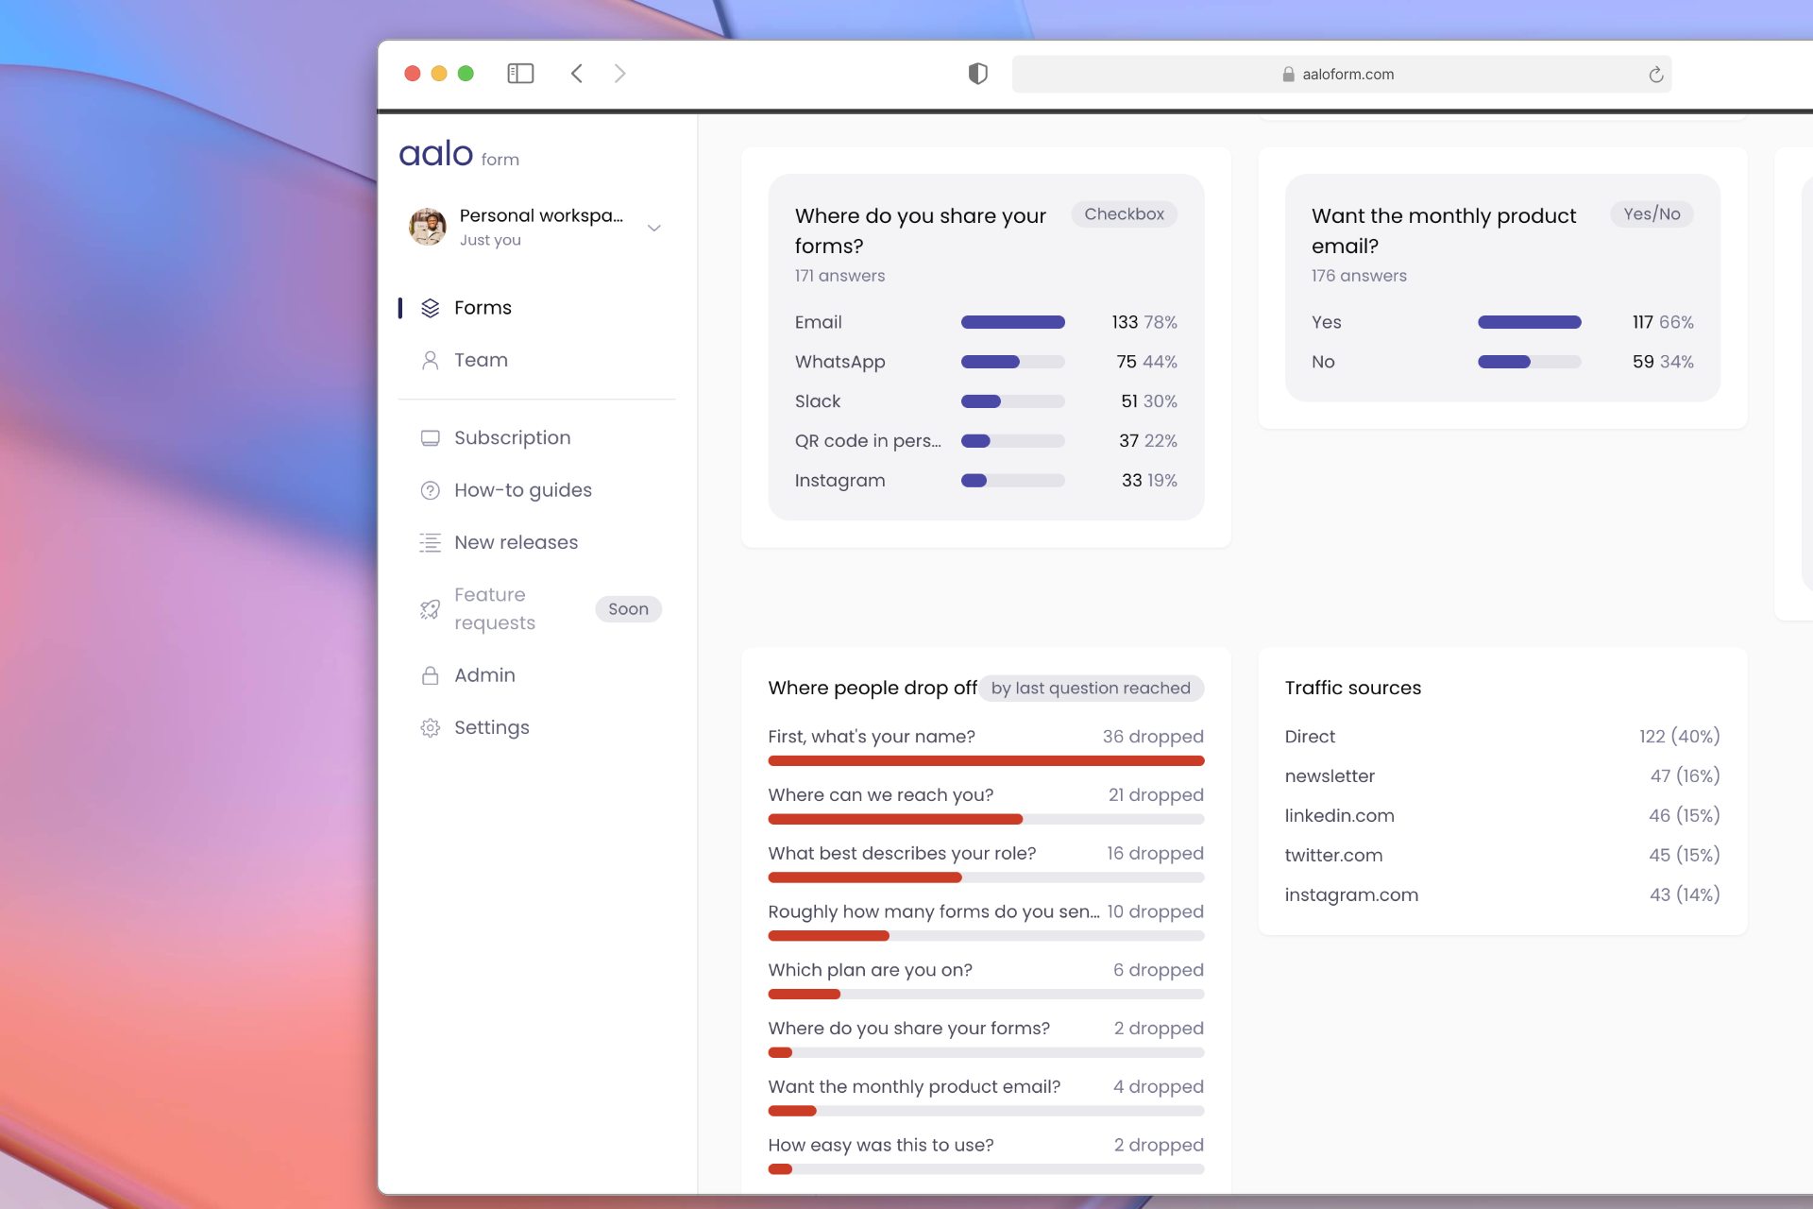Reload the page with the refresh icon
This screenshot has width=1813, height=1209.
coord(1655,75)
